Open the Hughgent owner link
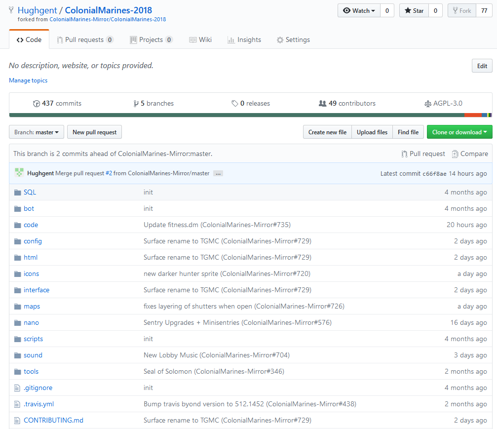Image resolution: width=497 pixels, height=429 pixels. [x=38, y=10]
